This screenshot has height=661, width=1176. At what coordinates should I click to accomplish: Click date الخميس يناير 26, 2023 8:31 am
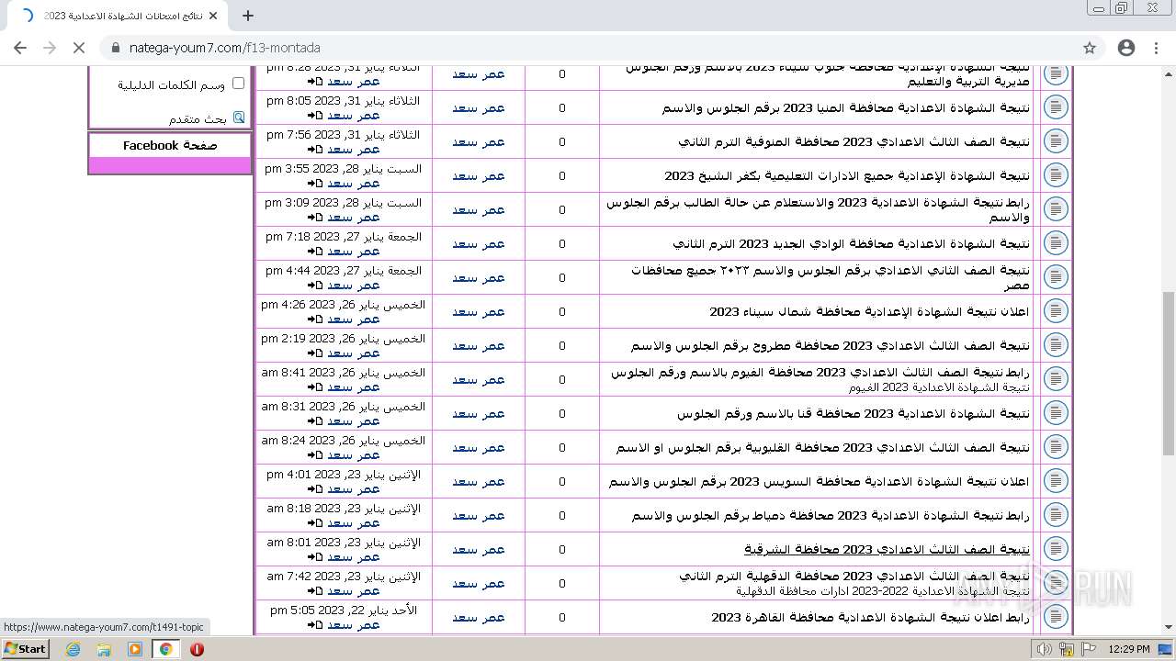tap(344, 406)
